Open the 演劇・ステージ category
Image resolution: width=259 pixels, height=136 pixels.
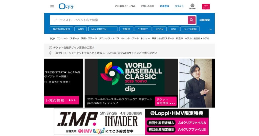(x=89, y=38)
